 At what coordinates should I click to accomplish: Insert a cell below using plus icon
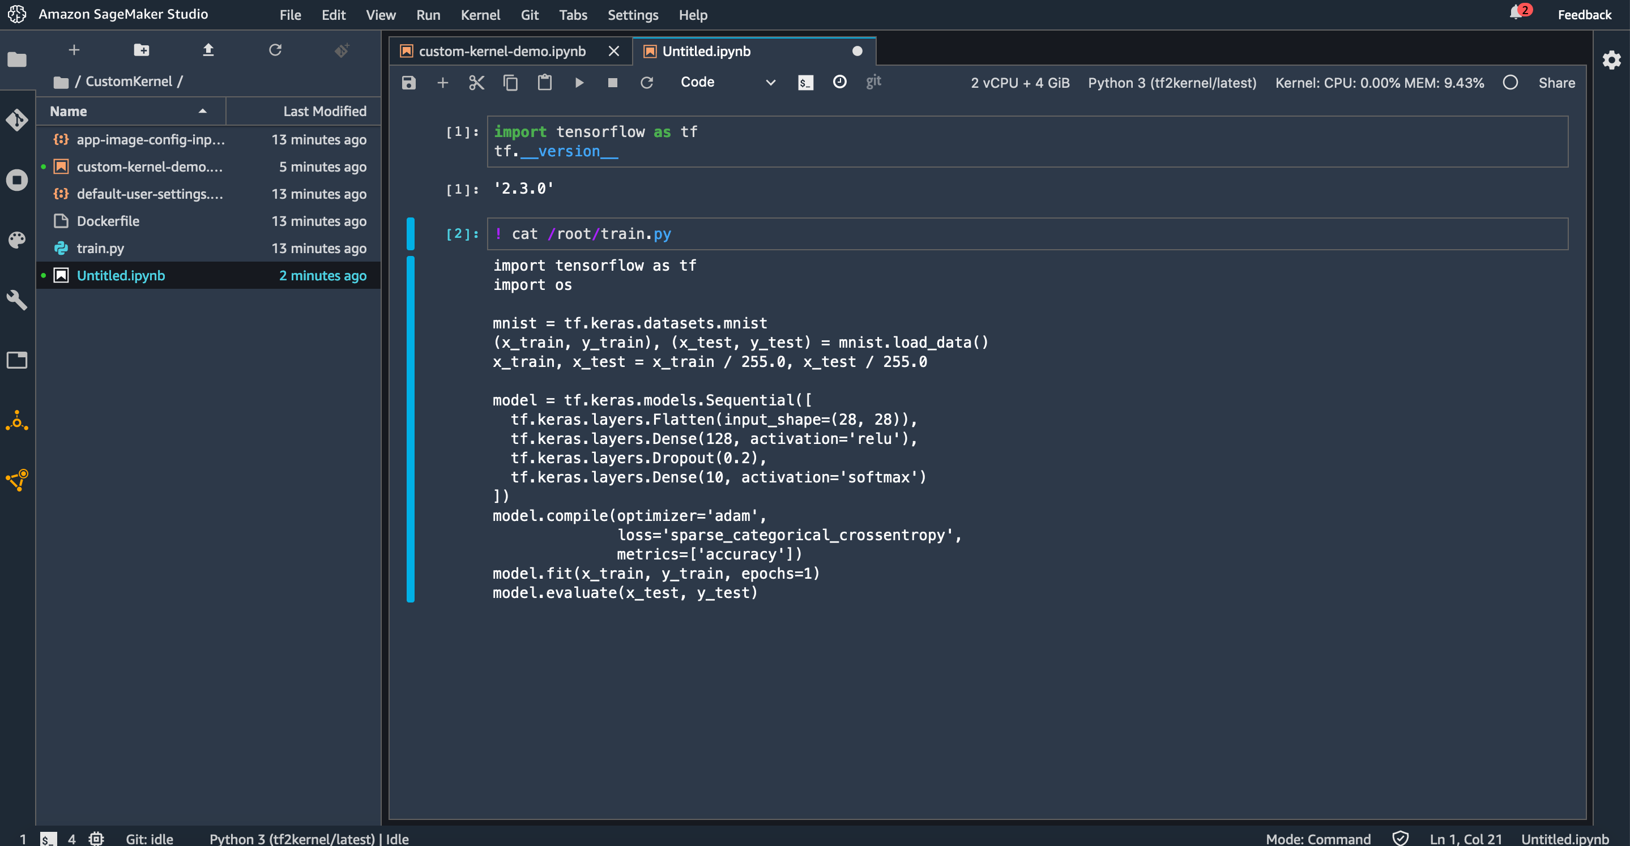click(443, 83)
